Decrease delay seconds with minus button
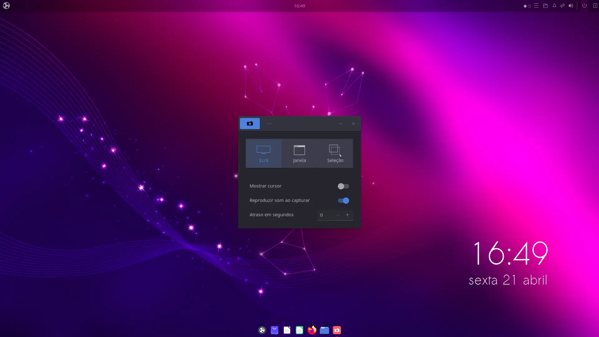Screen dimensions: 599x337 338,215
